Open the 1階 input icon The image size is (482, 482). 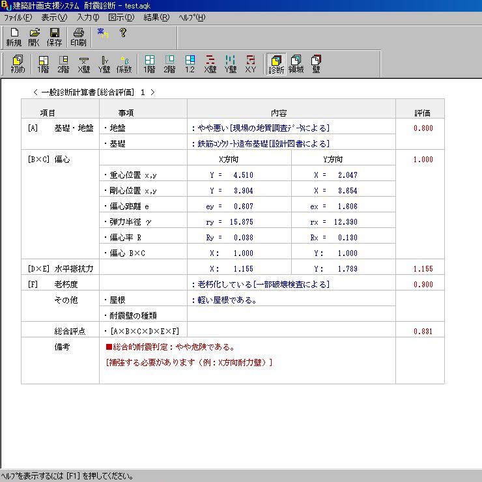tap(43, 64)
